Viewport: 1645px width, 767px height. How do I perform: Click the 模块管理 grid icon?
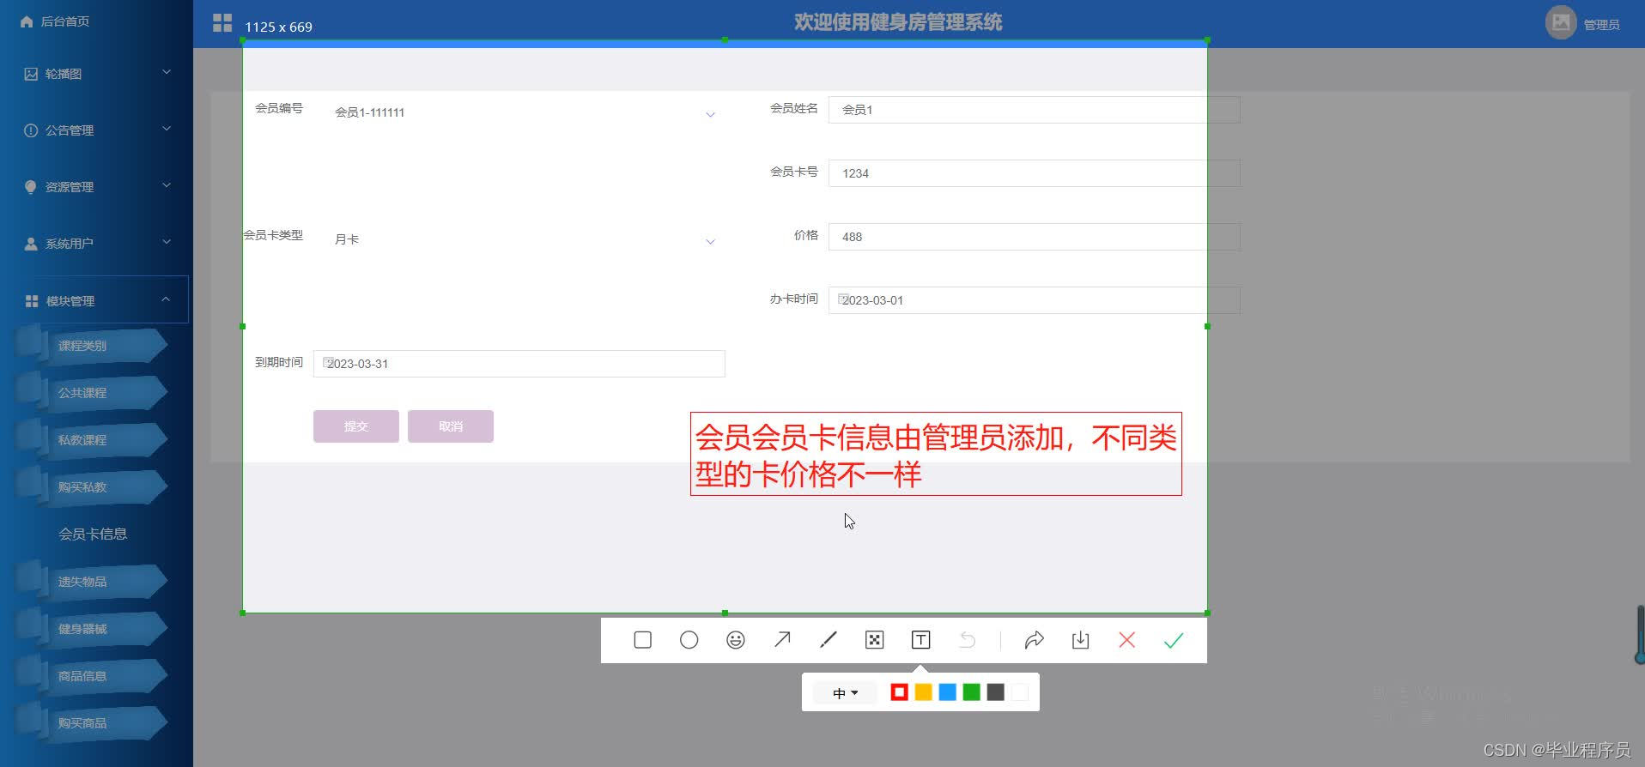pyautogui.click(x=32, y=301)
